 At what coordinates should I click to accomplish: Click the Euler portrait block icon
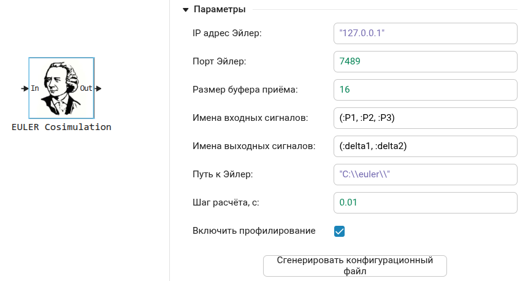(61, 87)
